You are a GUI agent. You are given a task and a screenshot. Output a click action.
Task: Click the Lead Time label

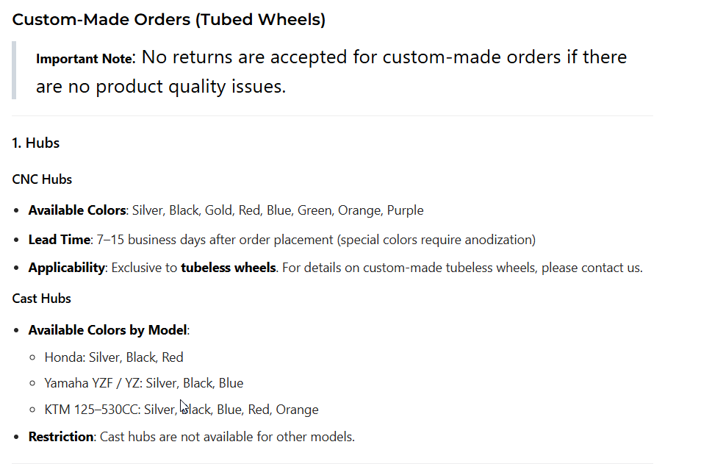pyautogui.click(x=60, y=239)
